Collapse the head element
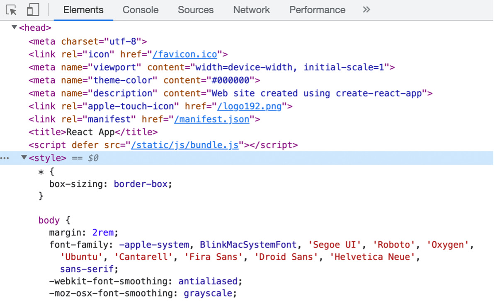The width and height of the screenshot is (495, 301). click(x=15, y=28)
